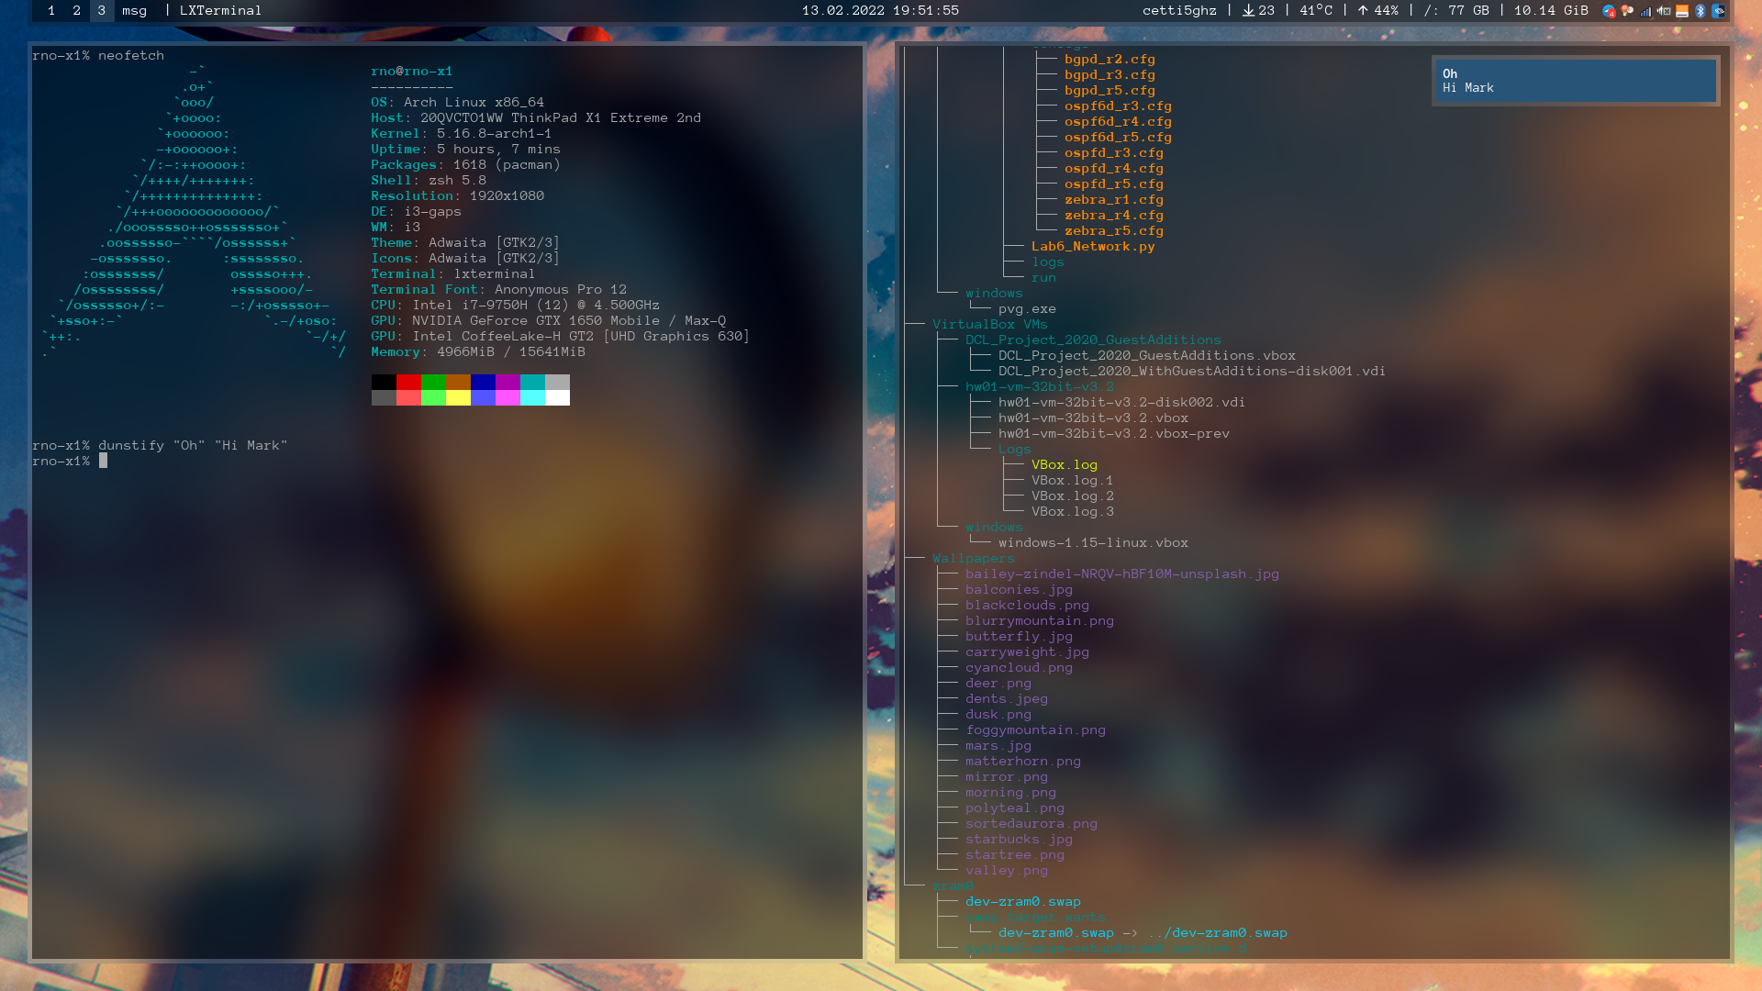This screenshot has height=991, width=1762.
Task: Dismiss the "Oh Hi Mark" notification
Action: point(1575,81)
